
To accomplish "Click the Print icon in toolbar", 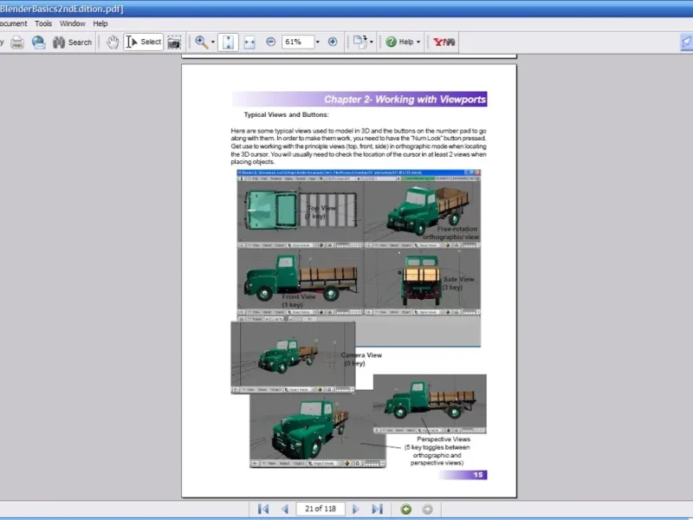I will click(x=16, y=42).
